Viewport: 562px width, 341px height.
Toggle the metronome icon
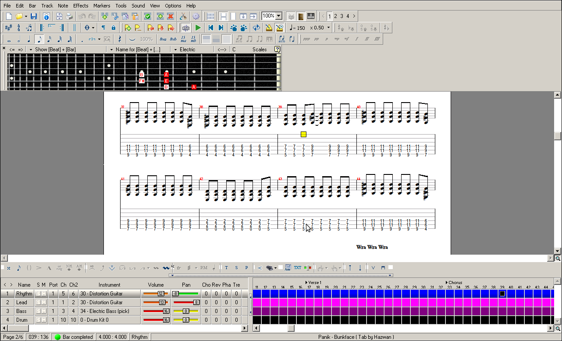click(269, 28)
